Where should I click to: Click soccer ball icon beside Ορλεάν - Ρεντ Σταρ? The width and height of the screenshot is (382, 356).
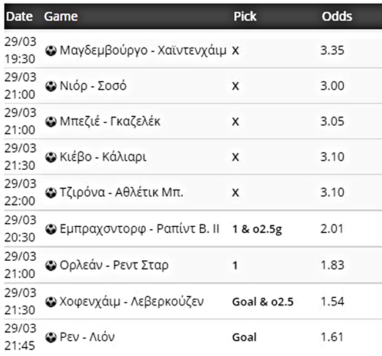(x=51, y=265)
